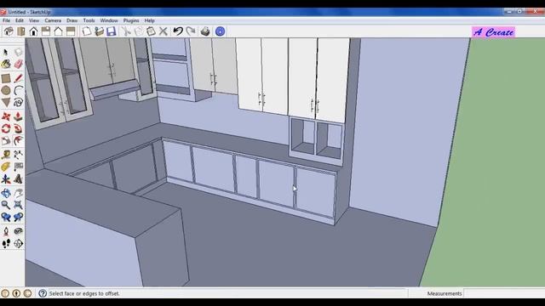Select the Pan hand tool
Viewport: 545px width, 306px height.
pyautogui.click(x=18, y=193)
